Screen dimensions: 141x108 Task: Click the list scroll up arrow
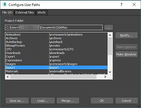(110, 35)
